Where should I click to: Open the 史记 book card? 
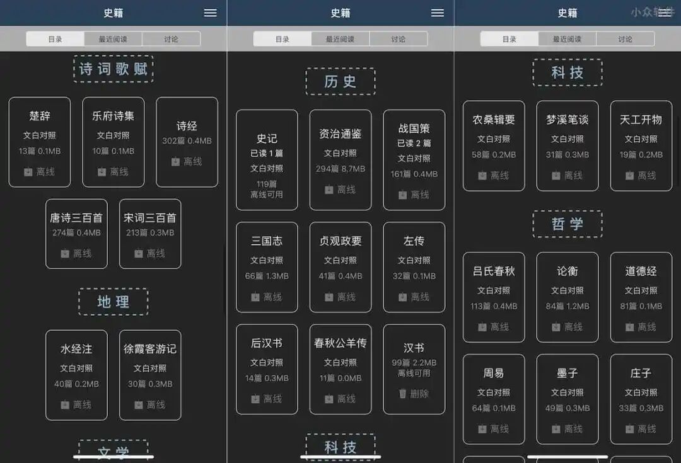tap(267, 158)
